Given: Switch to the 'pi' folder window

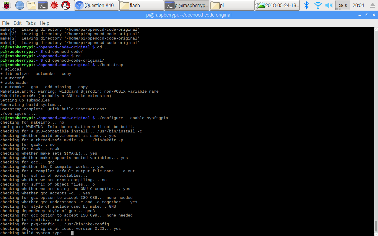Looking at the screenshot, I should 232,5.
